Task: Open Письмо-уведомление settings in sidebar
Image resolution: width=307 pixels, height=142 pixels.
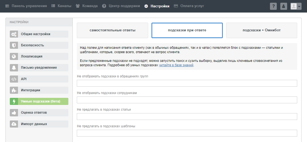Action: pyautogui.click(x=39, y=68)
